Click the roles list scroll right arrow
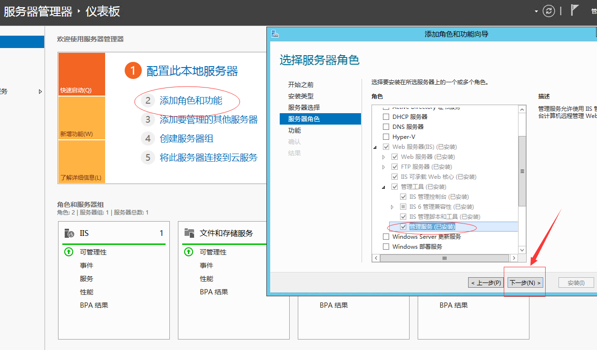The image size is (597, 350). tap(514, 258)
